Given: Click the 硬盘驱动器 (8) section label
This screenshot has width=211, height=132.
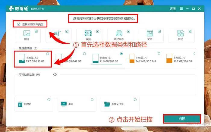Looking at the screenshot, I should pos(28,48).
